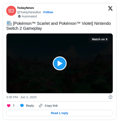
Task: Click the Nintendo Switch 2 Gameplay post text
Action: [58, 26]
